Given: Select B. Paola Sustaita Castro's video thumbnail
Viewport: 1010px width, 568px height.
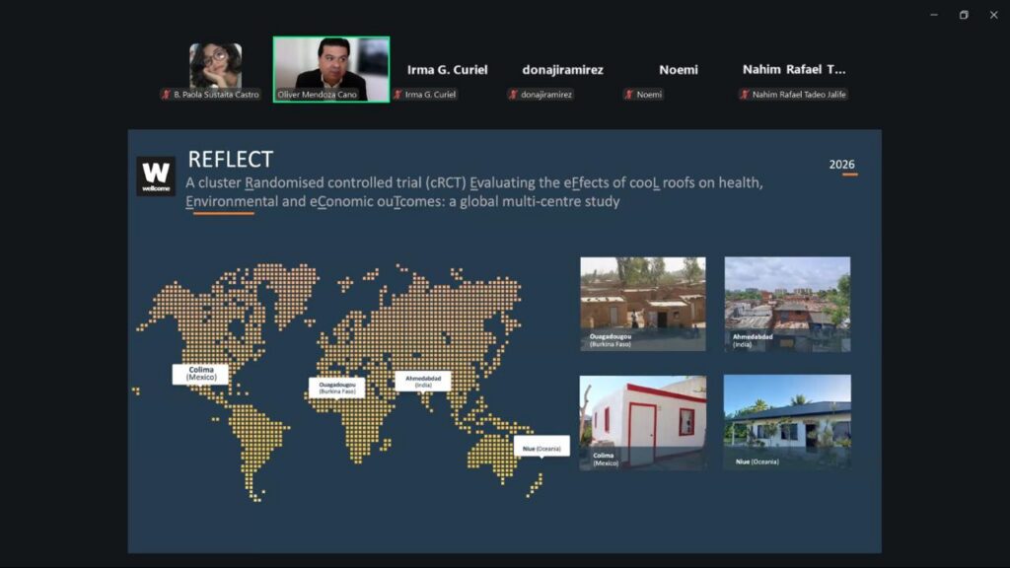Looking at the screenshot, I should coord(215,66).
